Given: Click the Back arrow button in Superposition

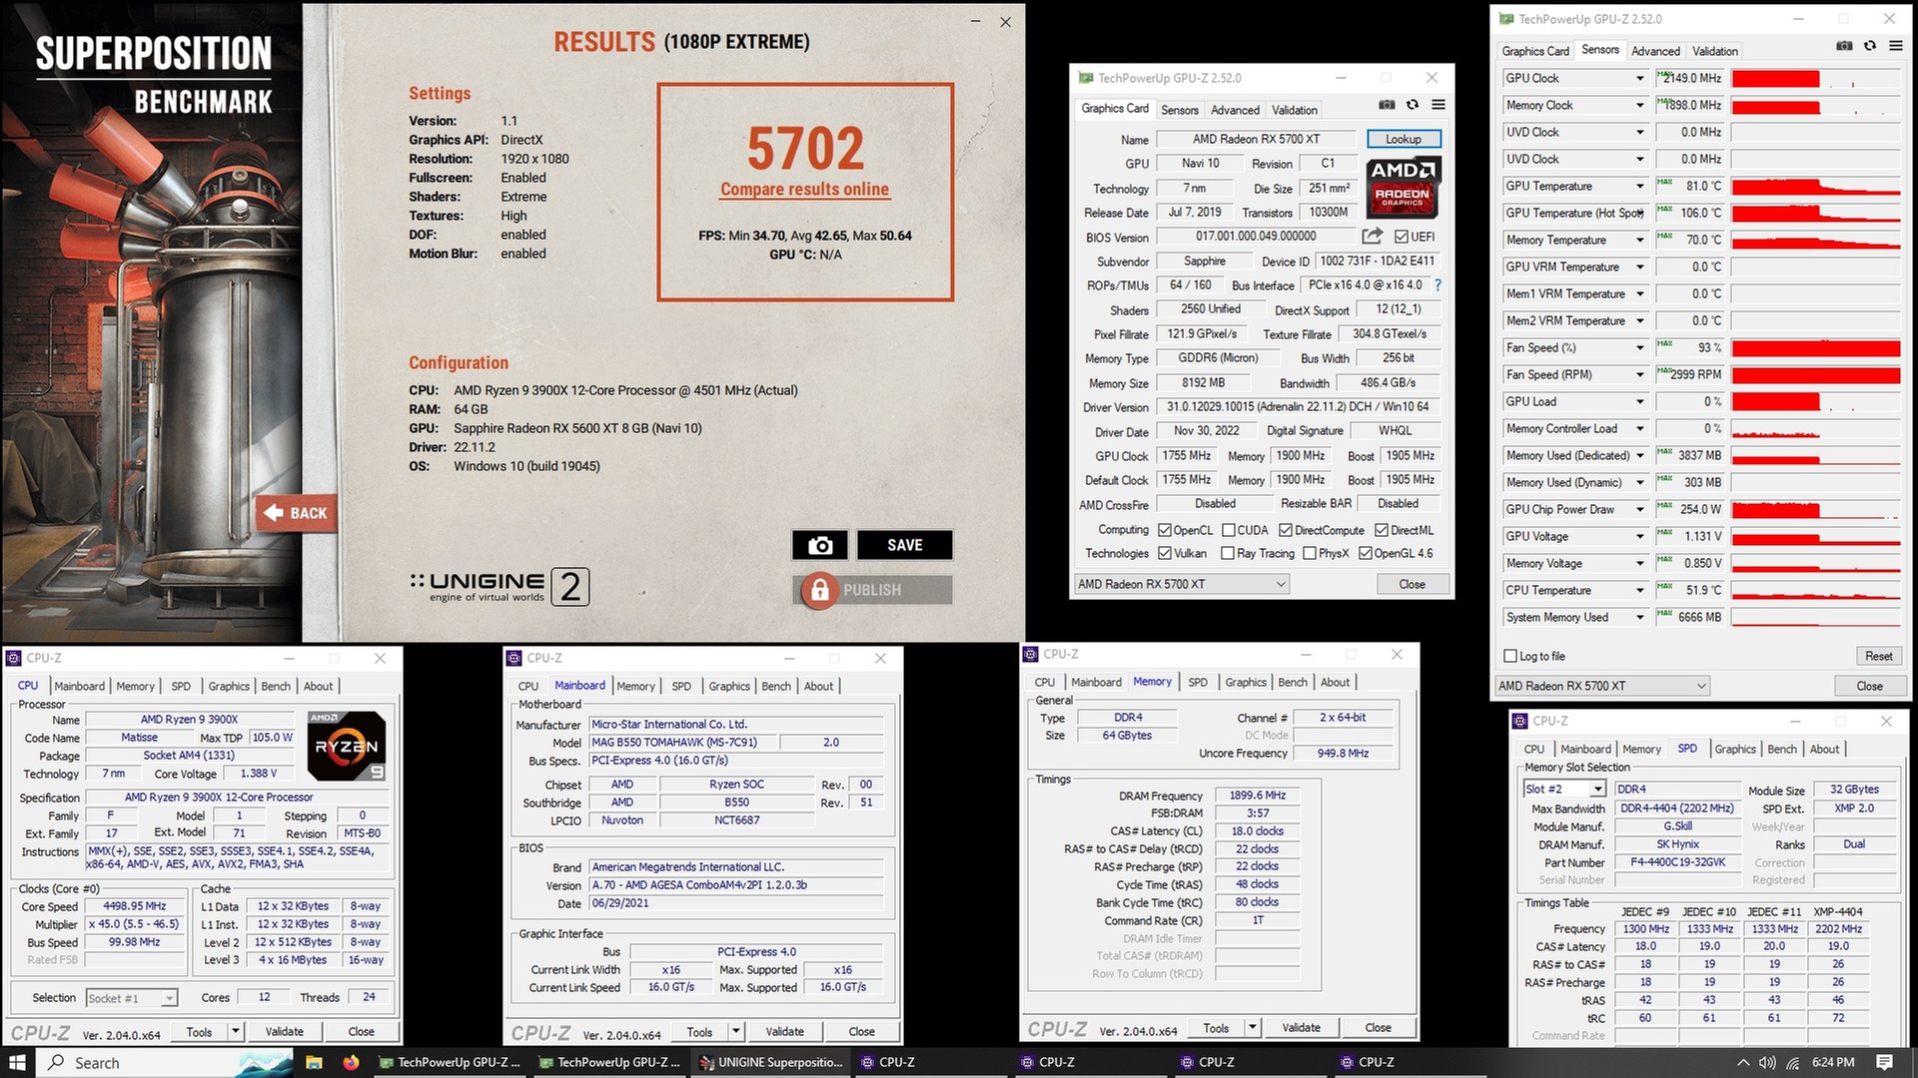Looking at the screenshot, I should [295, 513].
